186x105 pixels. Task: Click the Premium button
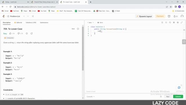click(160, 16)
